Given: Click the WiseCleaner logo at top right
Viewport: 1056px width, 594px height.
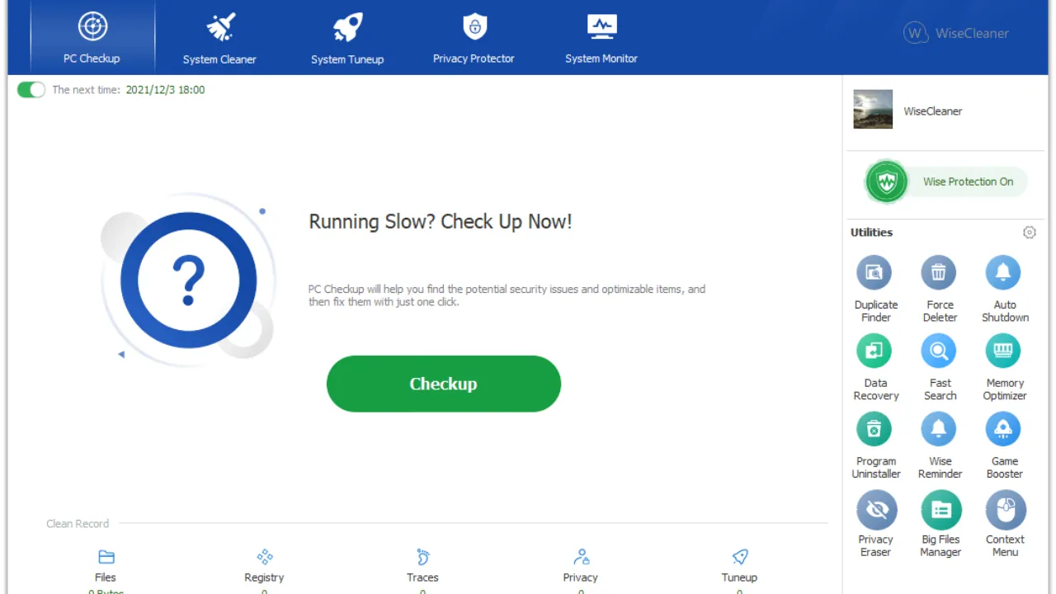Looking at the screenshot, I should (956, 33).
